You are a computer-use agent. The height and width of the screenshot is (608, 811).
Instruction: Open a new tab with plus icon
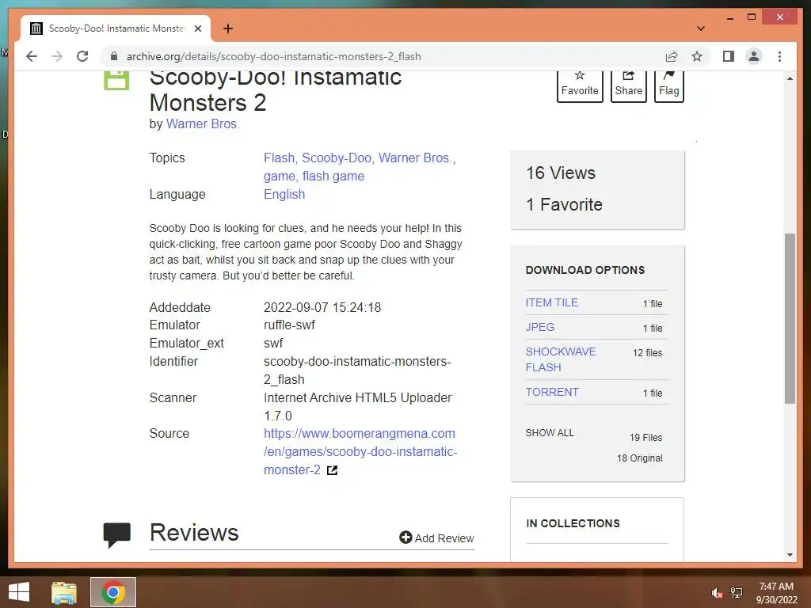(228, 28)
